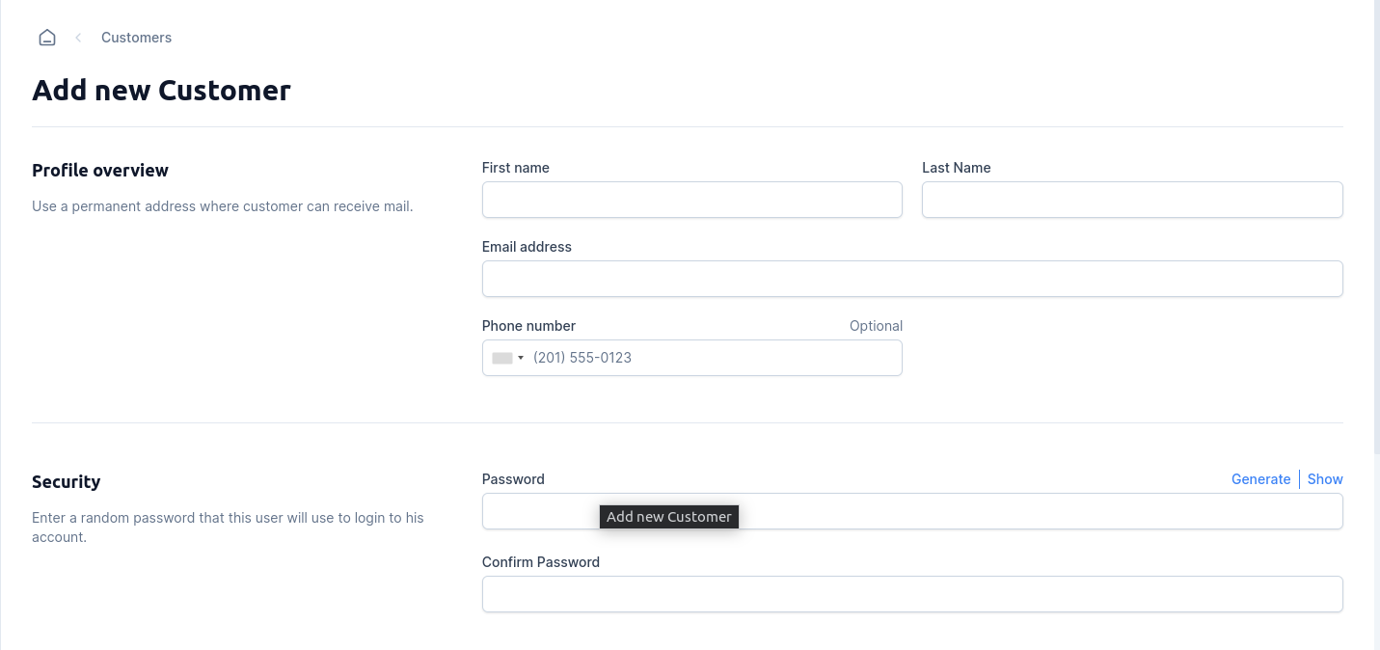
Task: Click the "Confirm Password" field label
Action: 540,562
